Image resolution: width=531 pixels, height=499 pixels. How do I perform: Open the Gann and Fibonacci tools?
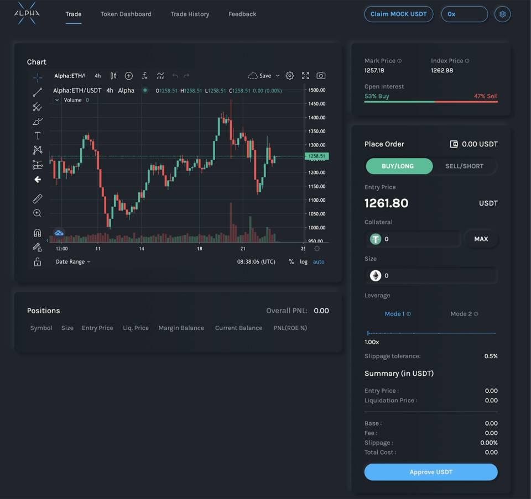[38, 107]
